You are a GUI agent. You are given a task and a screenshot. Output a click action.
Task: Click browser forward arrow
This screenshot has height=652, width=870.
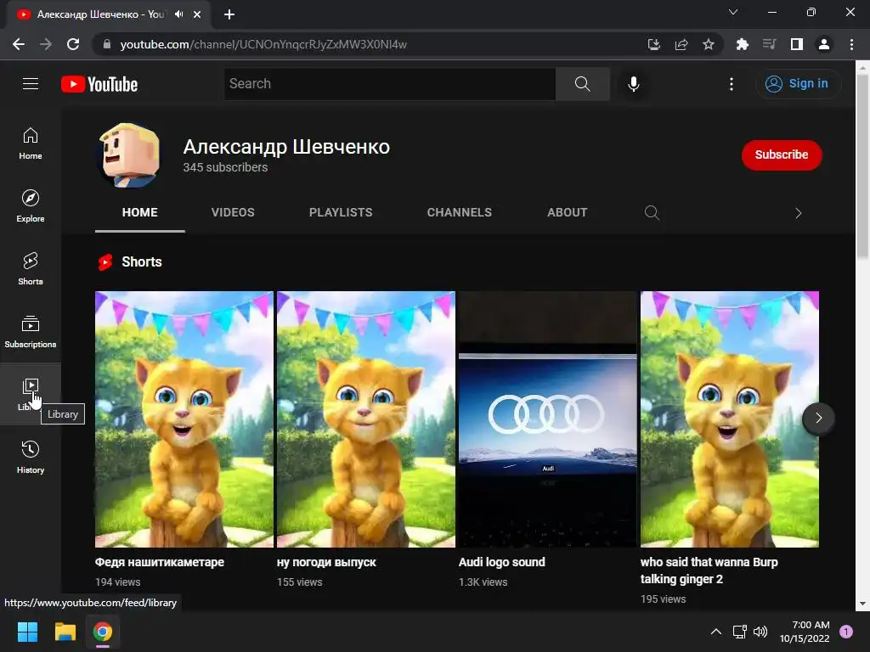(x=46, y=44)
